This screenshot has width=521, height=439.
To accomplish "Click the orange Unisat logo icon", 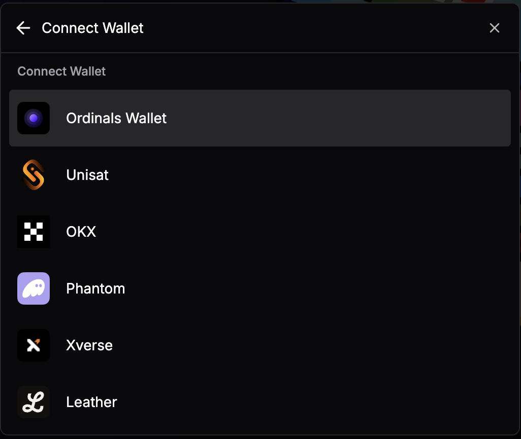I will [x=34, y=175].
